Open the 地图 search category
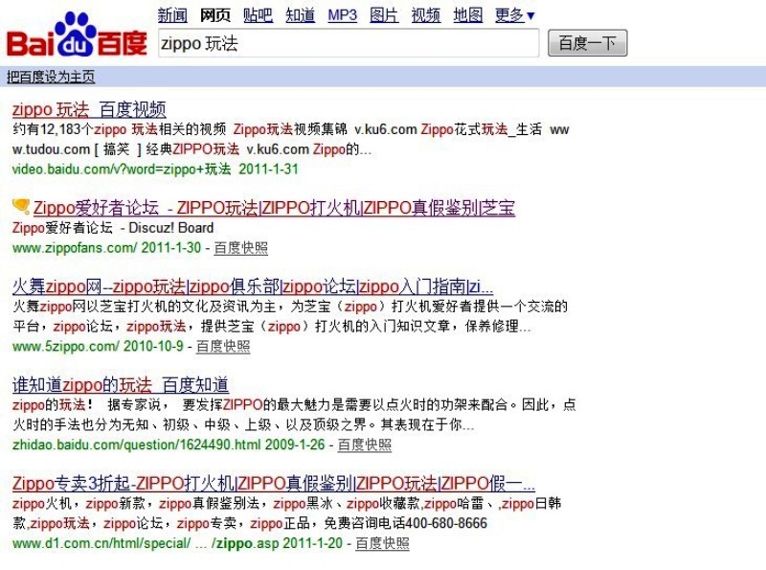The height and width of the screenshot is (570, 766). pos(468,14)
